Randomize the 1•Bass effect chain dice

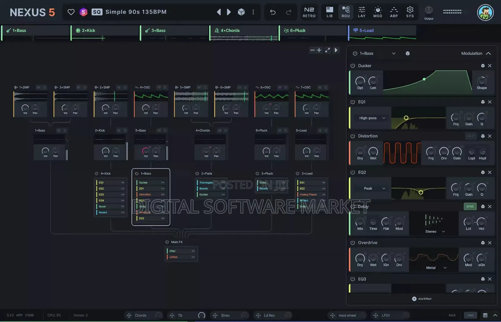(x=408, y=54)
